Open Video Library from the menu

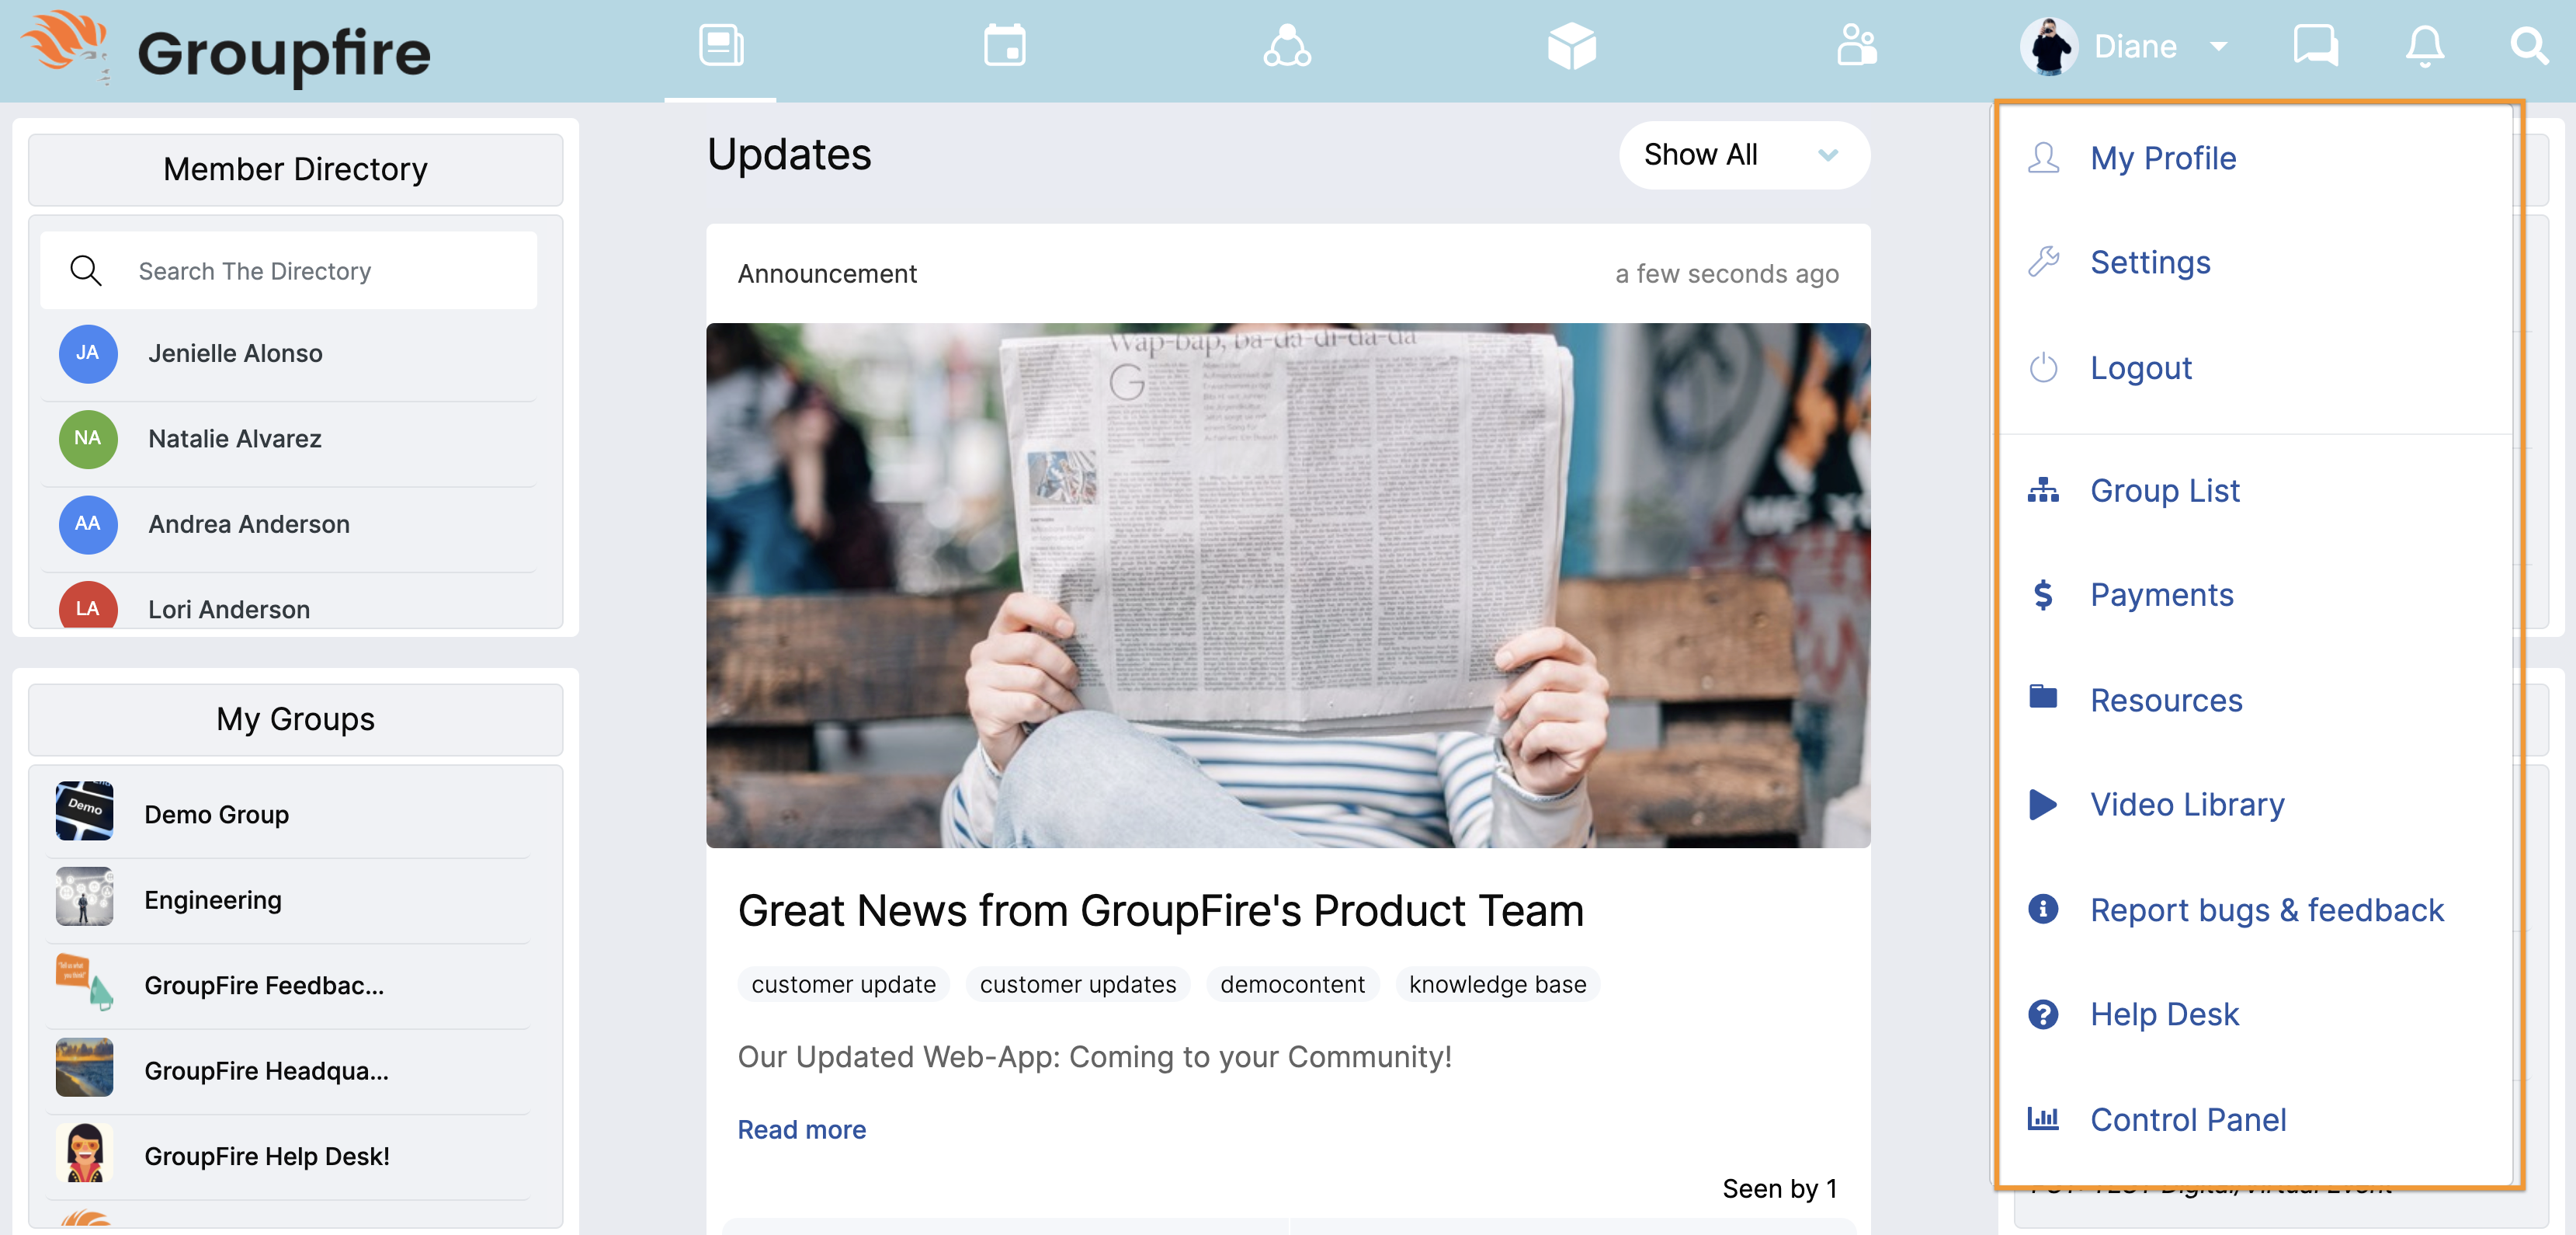point(2186,805)
